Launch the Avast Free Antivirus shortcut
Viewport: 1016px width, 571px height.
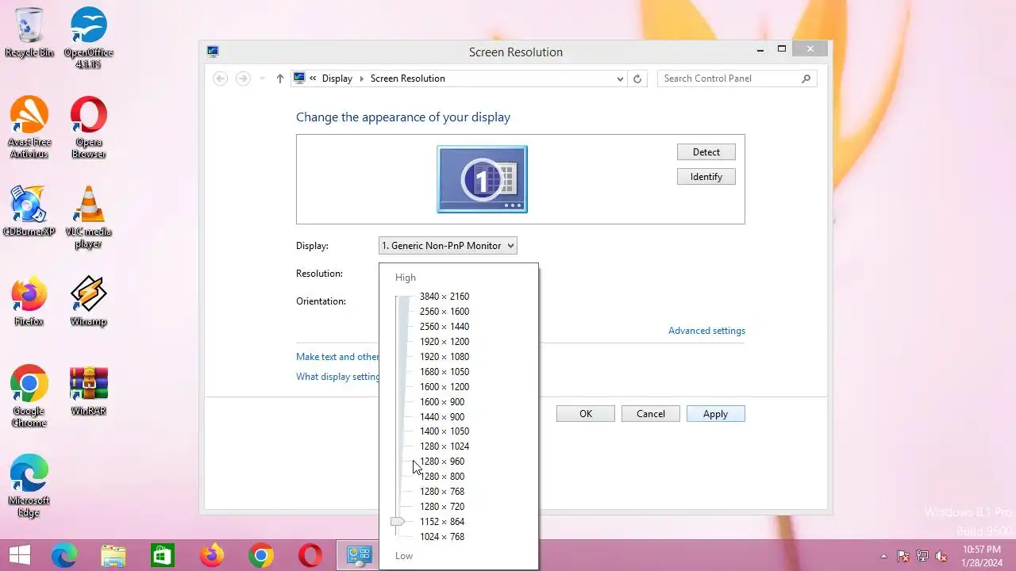[x=29, y=127]
